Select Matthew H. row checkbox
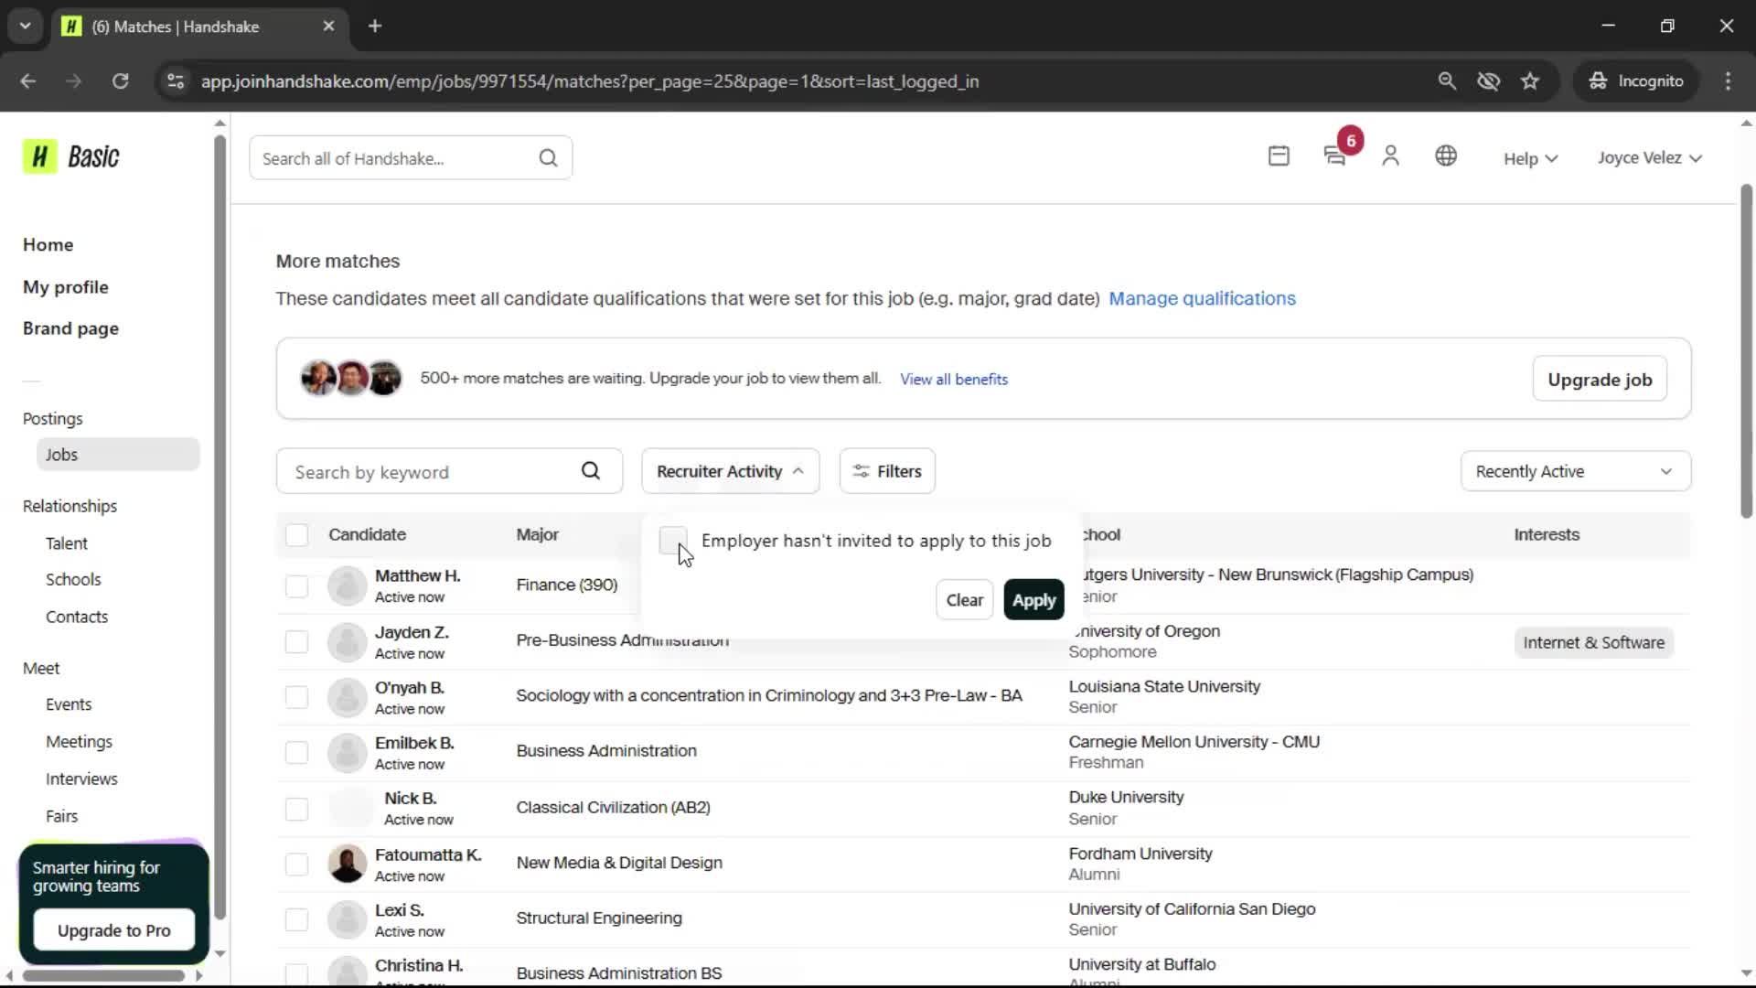Screen dimensions: 1756x988 pyautogui.click(x=296, y=586)
